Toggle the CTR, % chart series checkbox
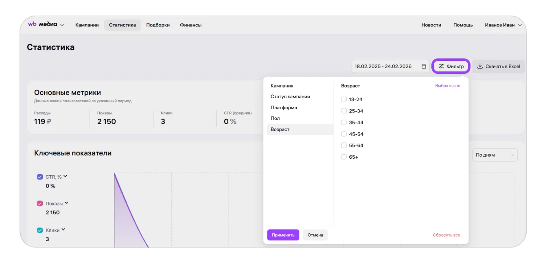This screenshot has width=547, height=263. click(40, 177)
